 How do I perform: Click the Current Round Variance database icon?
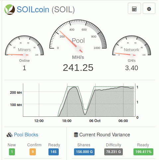[76, 135]
